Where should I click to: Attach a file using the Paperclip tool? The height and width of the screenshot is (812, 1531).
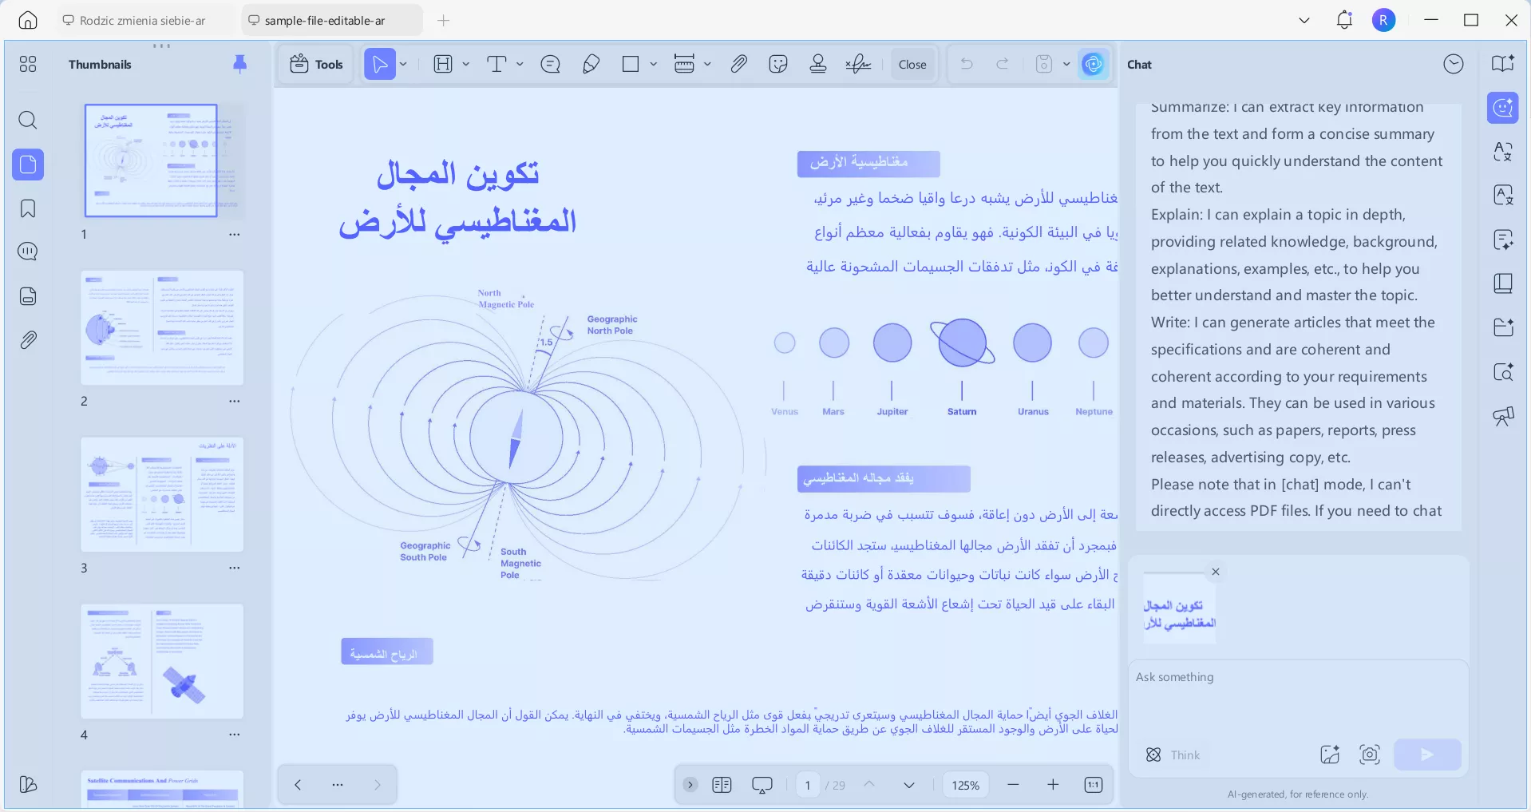pyautogui.click(x=738, y=64)
